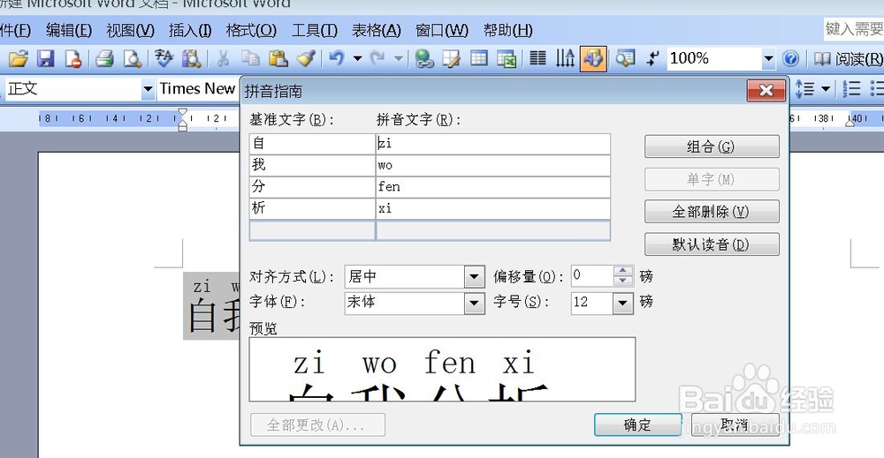Open the 100% zoom dropdown
Image resolution: width=884 pixels, height=458 pixels.
[x=768, y=58]
